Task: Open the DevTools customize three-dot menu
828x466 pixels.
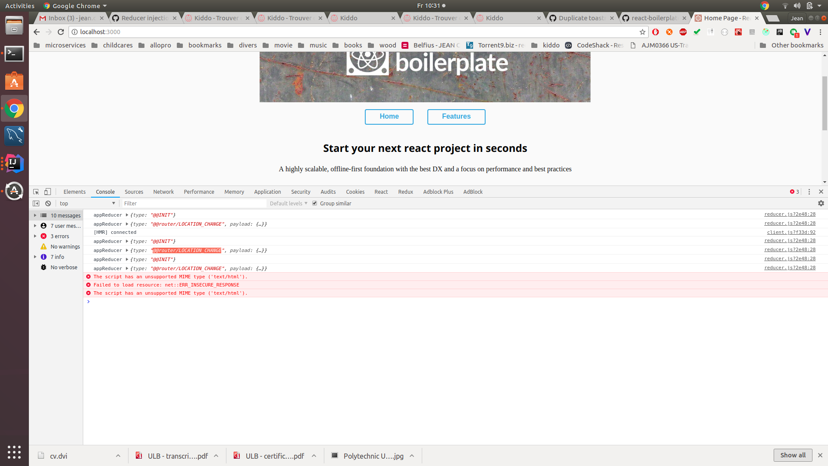Action: 809,192
